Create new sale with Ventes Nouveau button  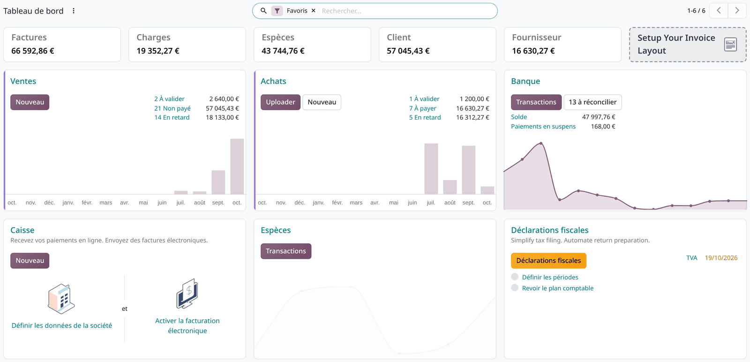point(30,102)
